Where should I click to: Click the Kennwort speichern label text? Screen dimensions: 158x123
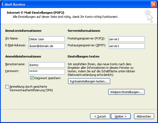click(48, 78)
